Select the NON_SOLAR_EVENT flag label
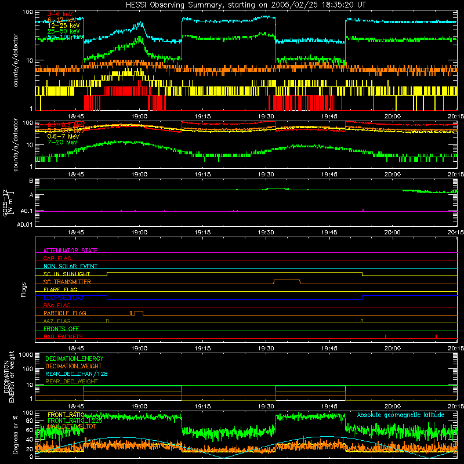Viewport: 464px width, 464px height. tap(70, 266)
